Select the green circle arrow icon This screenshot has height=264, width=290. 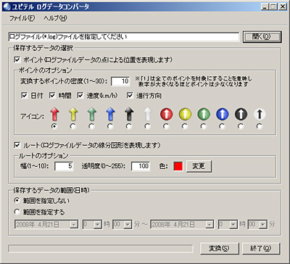[204, 126]
